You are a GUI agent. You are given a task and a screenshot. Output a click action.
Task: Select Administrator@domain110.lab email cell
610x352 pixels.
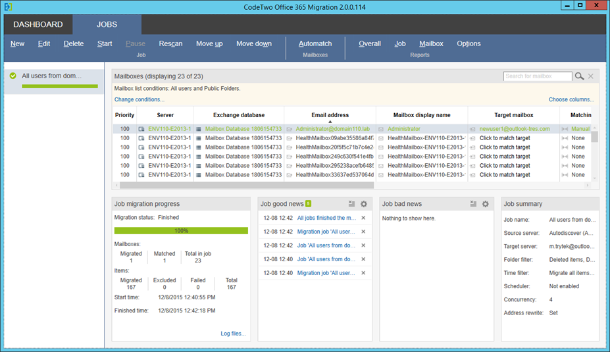tap(332, 129)
